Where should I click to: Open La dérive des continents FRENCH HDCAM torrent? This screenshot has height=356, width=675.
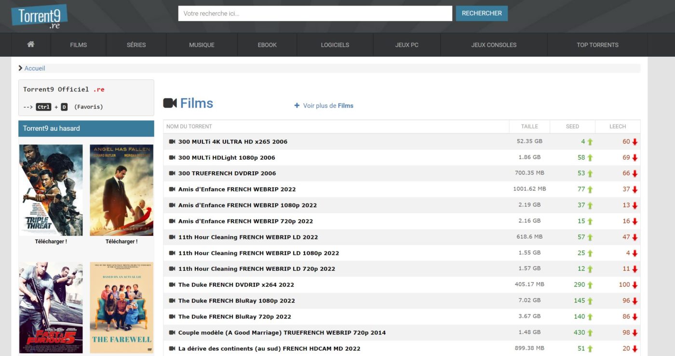[x=270, y=349]
